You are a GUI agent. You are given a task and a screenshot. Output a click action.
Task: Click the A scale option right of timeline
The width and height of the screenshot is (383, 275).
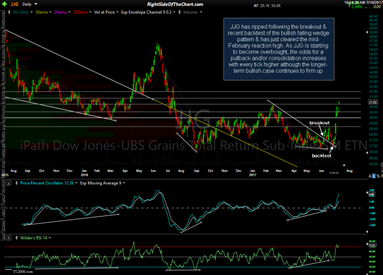coord(370,176)
